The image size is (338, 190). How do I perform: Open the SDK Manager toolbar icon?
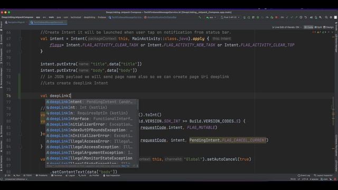[321, 17]
